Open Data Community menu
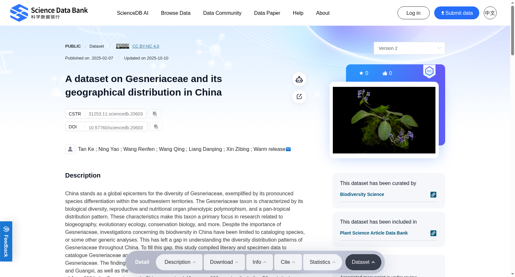The height and width of the screenshot is (277, 515). pos(222,13)
